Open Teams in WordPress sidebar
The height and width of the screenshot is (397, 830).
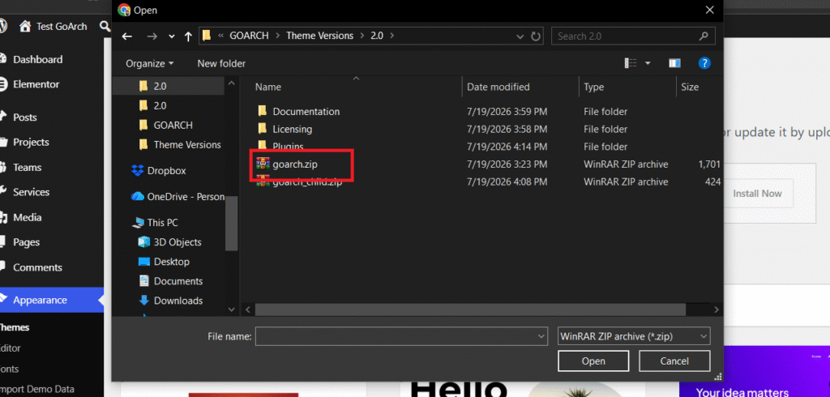coord(27,167)
